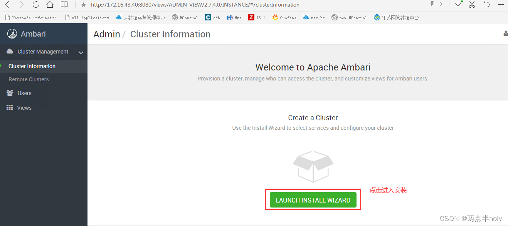Expand the chevron next to the lightning icon
This screenshot has width=508, height=226.
441,4
